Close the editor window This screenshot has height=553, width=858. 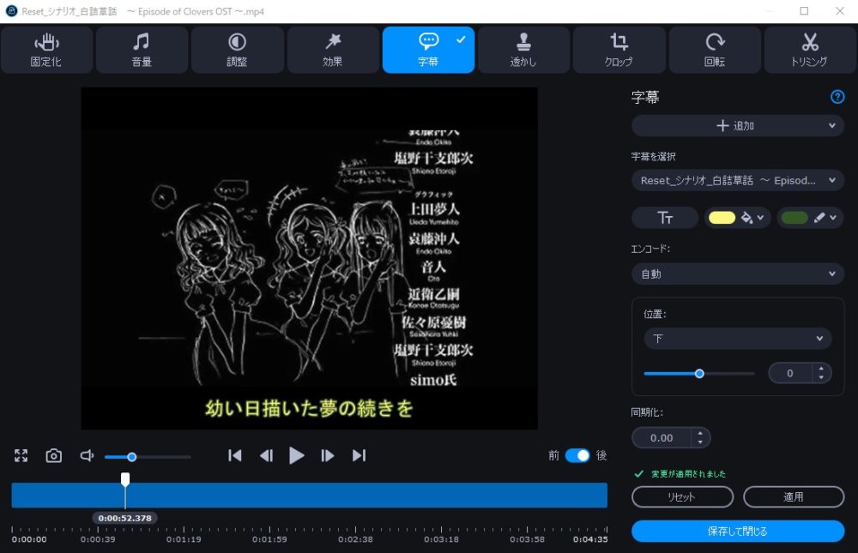point(840,11)
